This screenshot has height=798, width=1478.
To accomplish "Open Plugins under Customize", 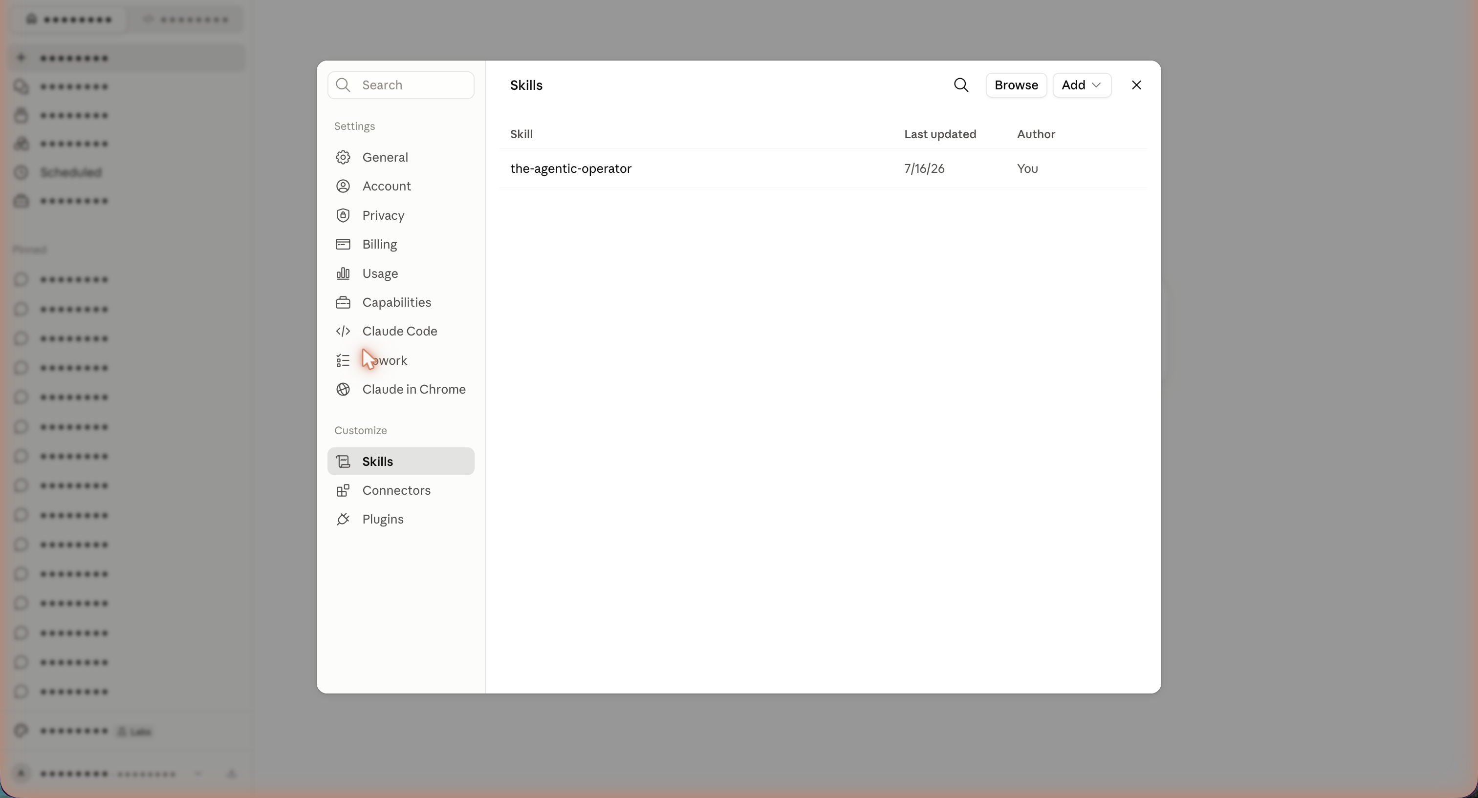I will (400, 520).
